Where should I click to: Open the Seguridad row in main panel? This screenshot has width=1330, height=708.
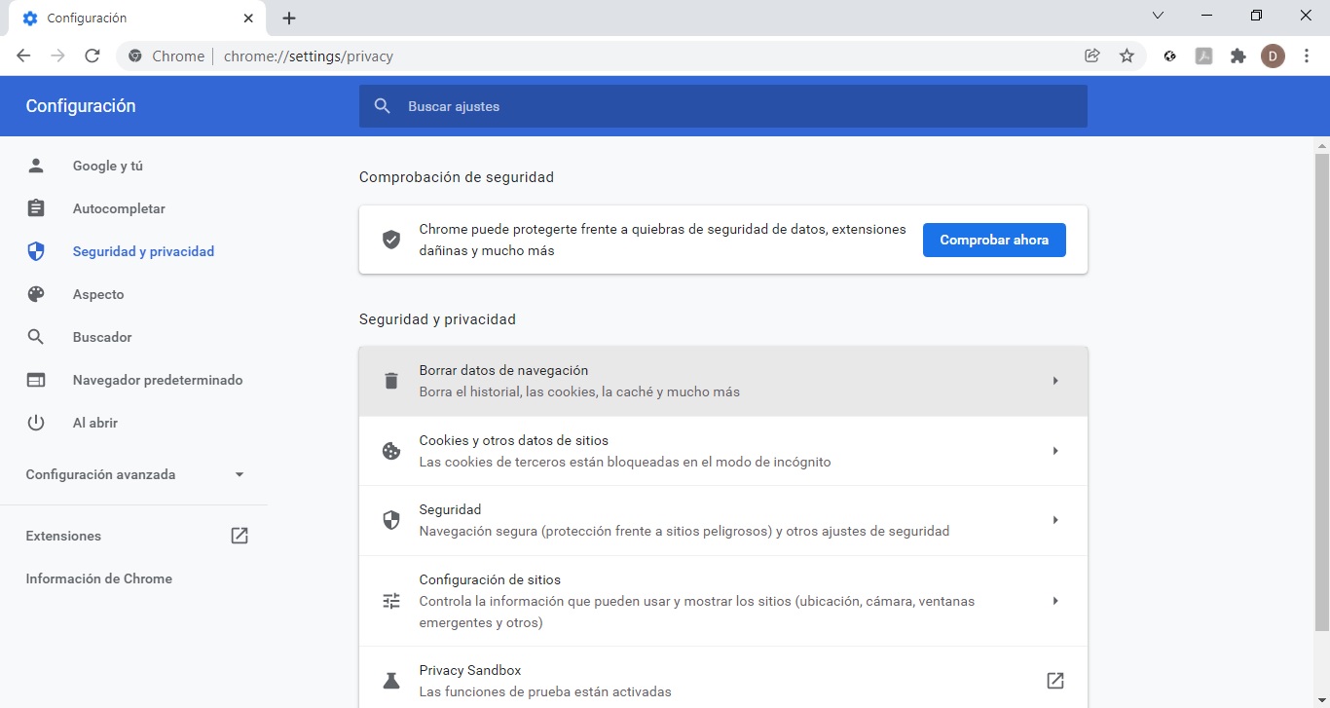723,520
